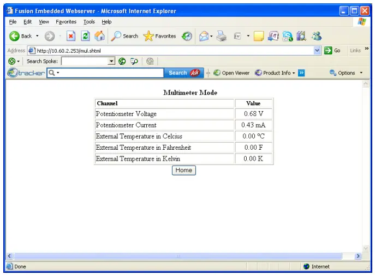Open the Spoke logo dropdown arrow
Viewport: 375px width, 275px height.
click(18, 62)
